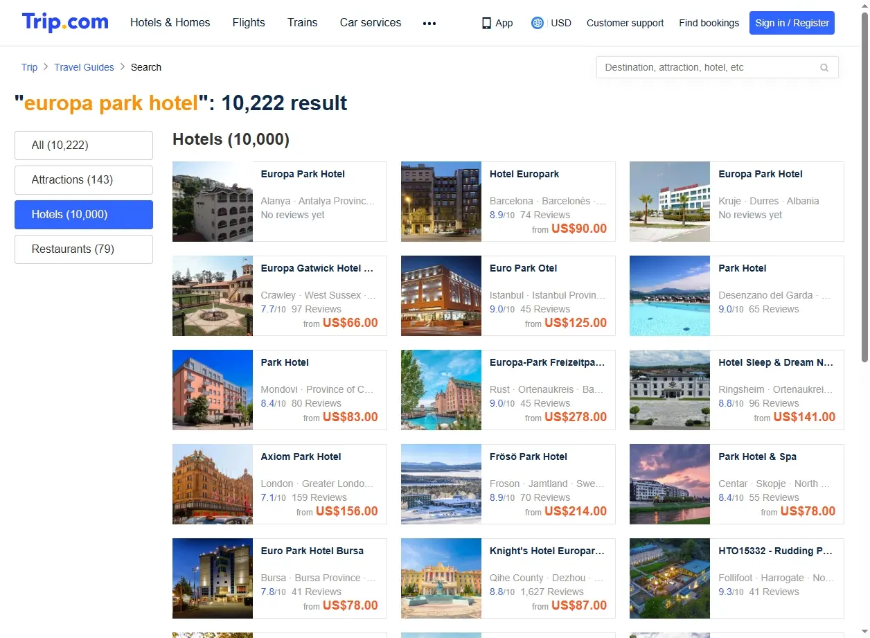Click the Trip.com logo
The image size is (870, 638).
(65, 22)
